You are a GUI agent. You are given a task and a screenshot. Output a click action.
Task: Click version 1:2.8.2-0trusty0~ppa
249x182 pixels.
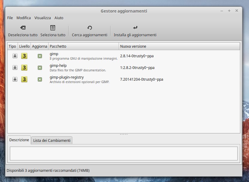pos(137,68)
